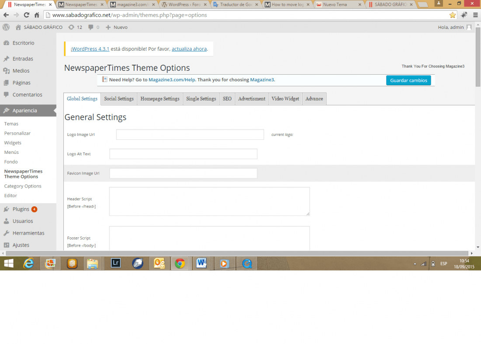The image size is (481, 344).
Task: Open Temas submenu item
Action: click(11, 124)
